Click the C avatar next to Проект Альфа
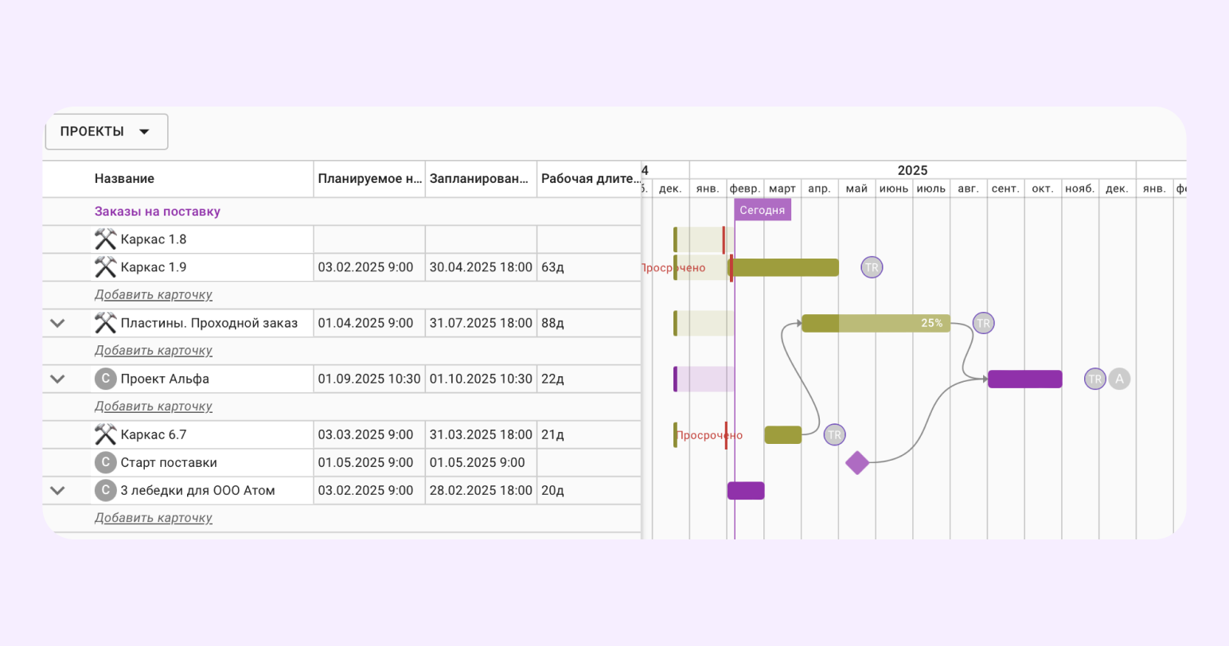 105,379
